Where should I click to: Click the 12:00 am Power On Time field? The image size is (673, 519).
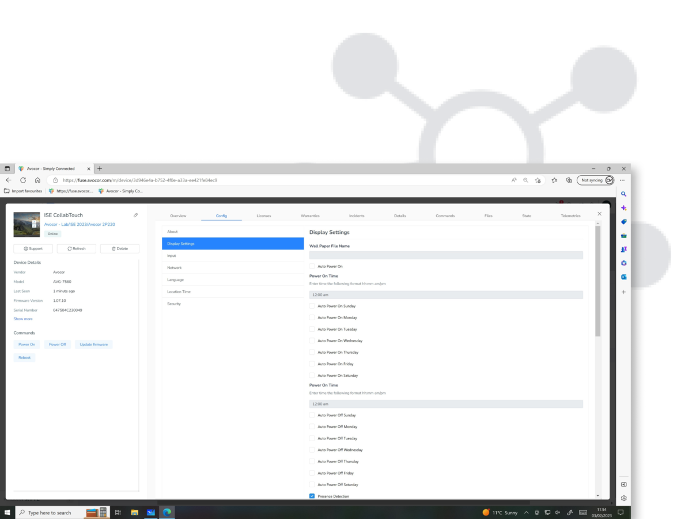point(445,294)
